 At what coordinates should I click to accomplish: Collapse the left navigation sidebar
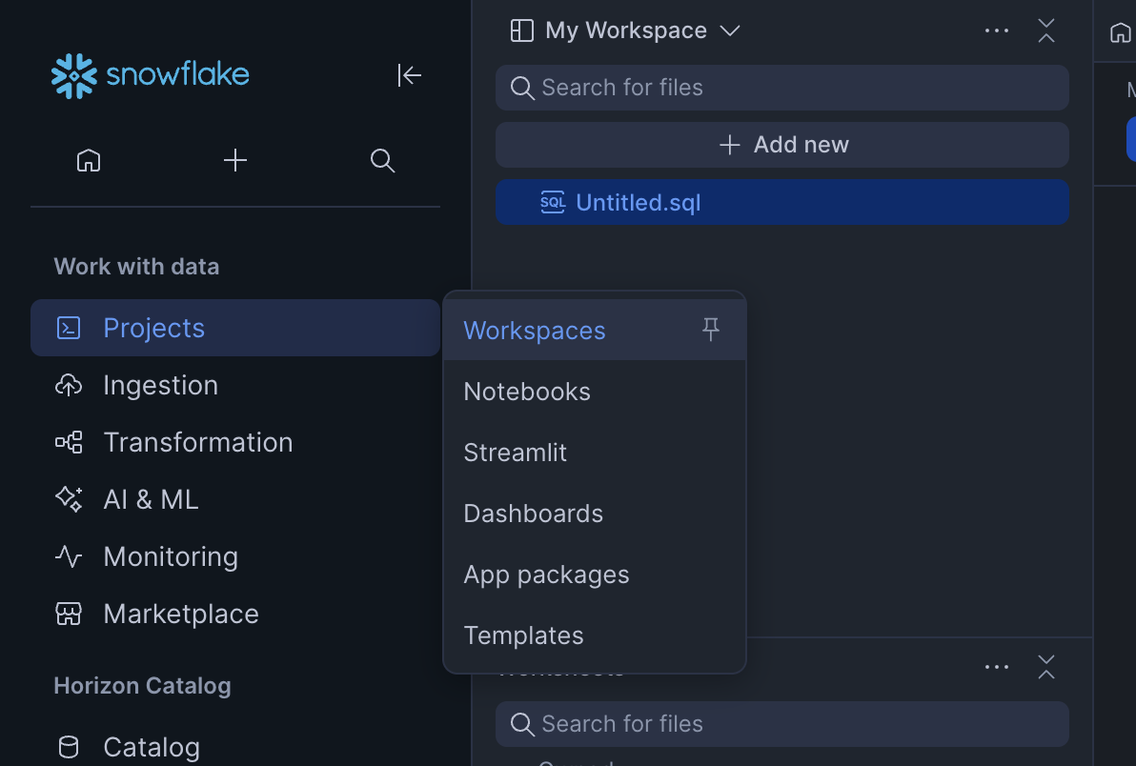pos(409,75)
